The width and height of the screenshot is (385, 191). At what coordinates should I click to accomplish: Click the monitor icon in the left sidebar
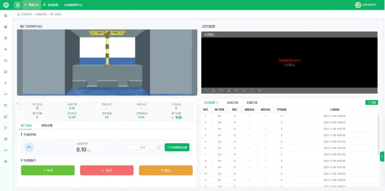pos(6,27)
